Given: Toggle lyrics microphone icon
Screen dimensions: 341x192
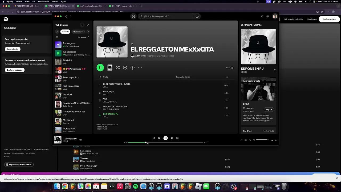Looking at the screenshot, I should click(x=241, y=140).
